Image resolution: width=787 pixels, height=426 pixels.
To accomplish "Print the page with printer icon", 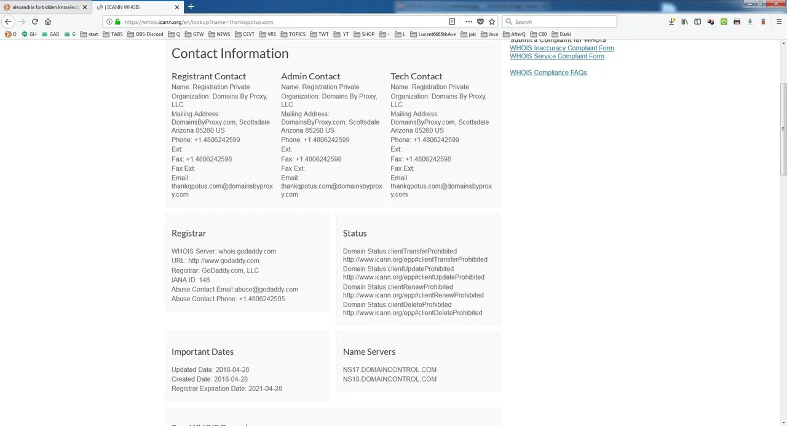I will coord(737,22).
